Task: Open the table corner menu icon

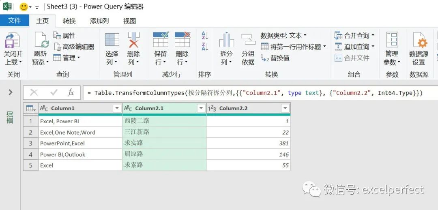Action: pyautogui.click(x=31, y=108)
